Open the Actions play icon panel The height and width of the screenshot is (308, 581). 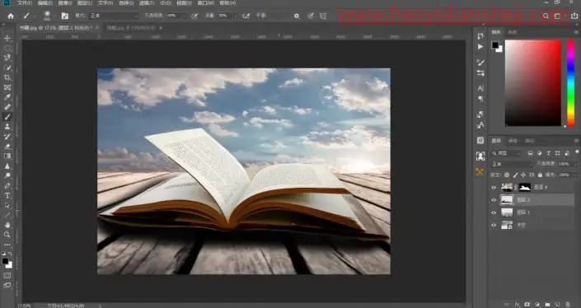480,47
